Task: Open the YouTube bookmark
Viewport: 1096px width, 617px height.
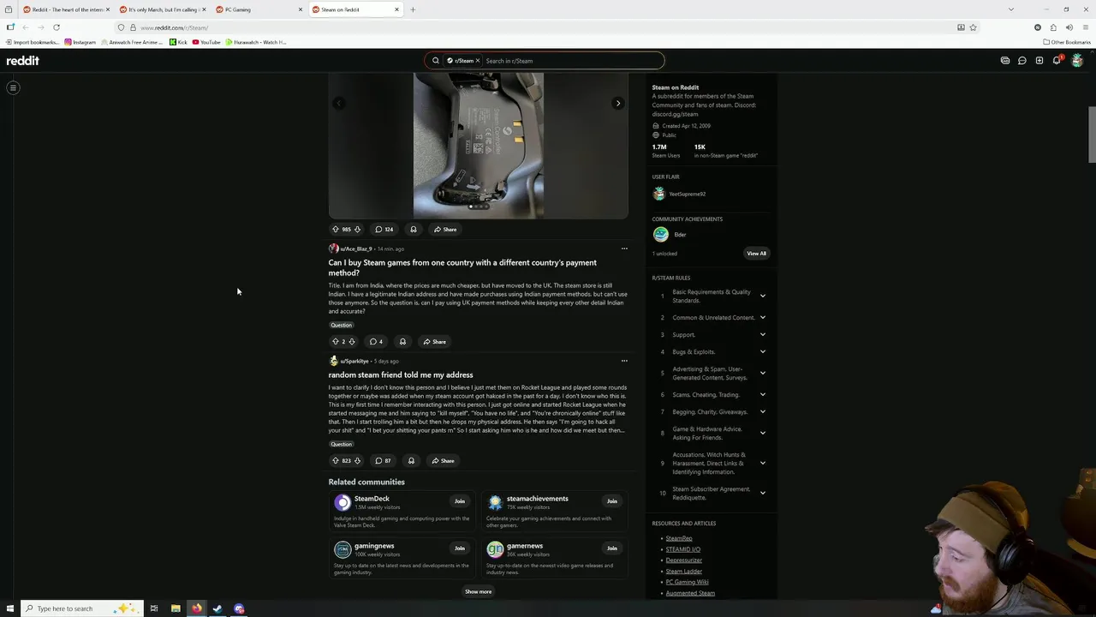Action: (206, 42)
